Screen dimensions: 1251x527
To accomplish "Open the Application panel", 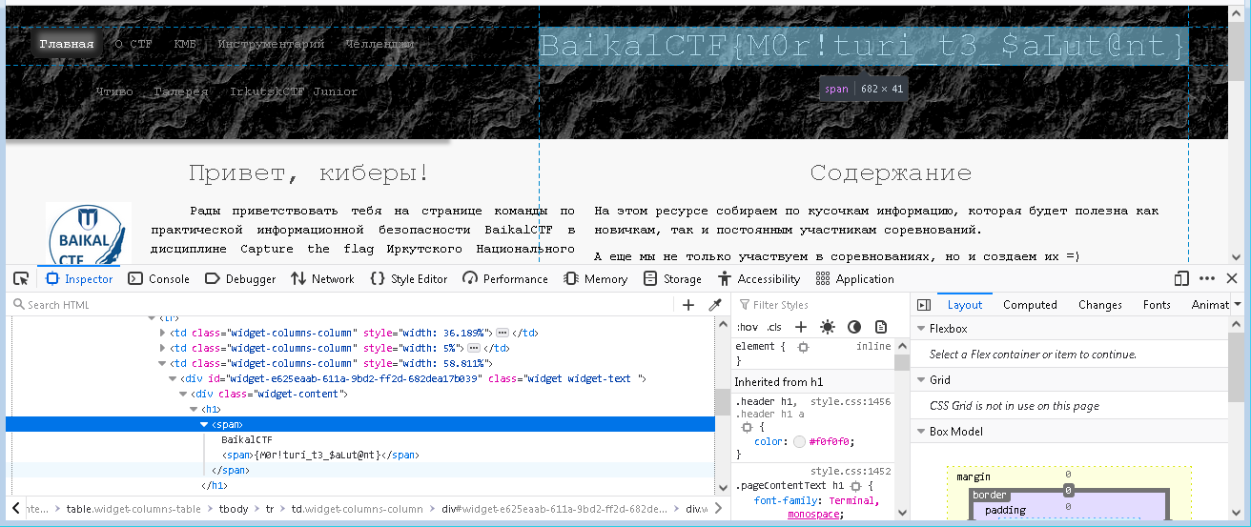I will [x=855, y=279].
